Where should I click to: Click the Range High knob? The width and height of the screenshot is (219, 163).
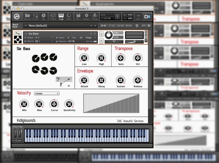point(101,58)
